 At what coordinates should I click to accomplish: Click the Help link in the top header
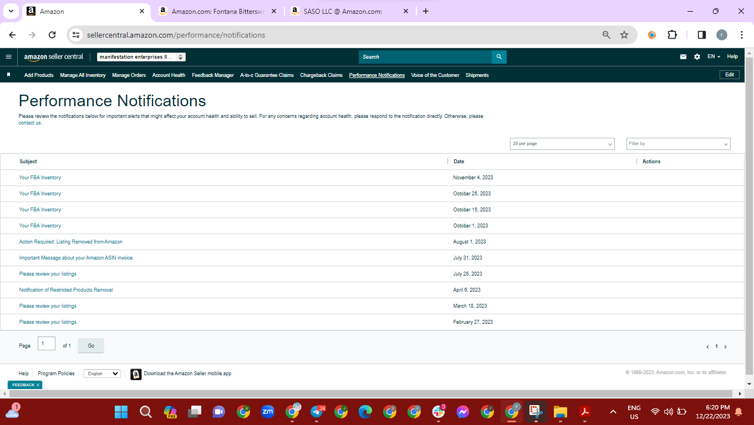coord(732,56)
